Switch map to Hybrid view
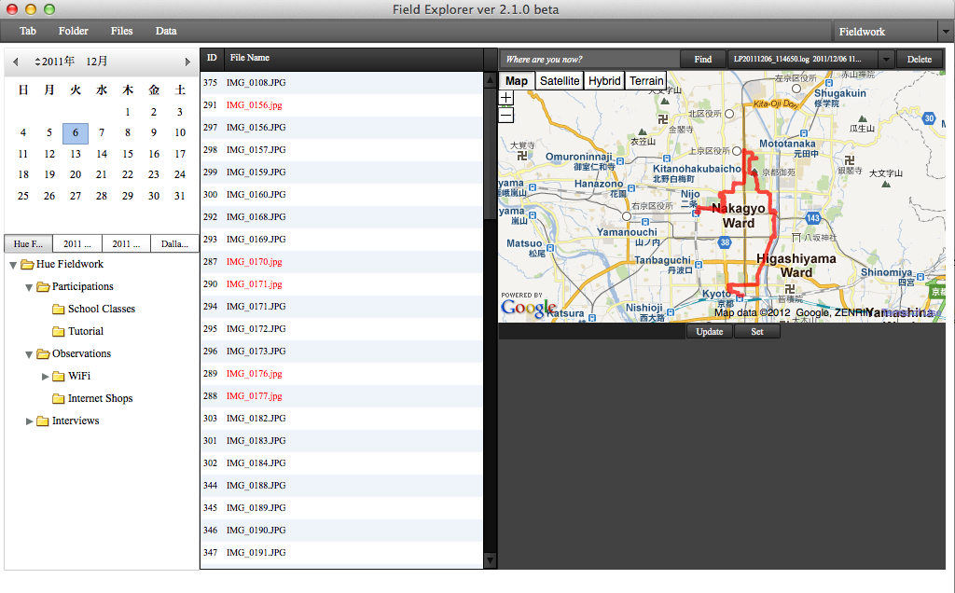 point(604,81)
